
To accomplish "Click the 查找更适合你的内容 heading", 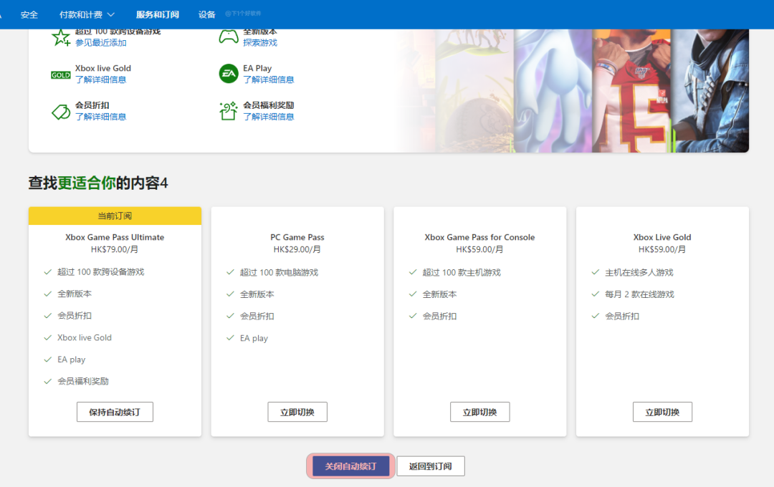I will (98, 183).
